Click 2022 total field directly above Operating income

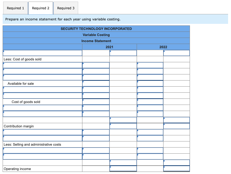pos(176,163)
